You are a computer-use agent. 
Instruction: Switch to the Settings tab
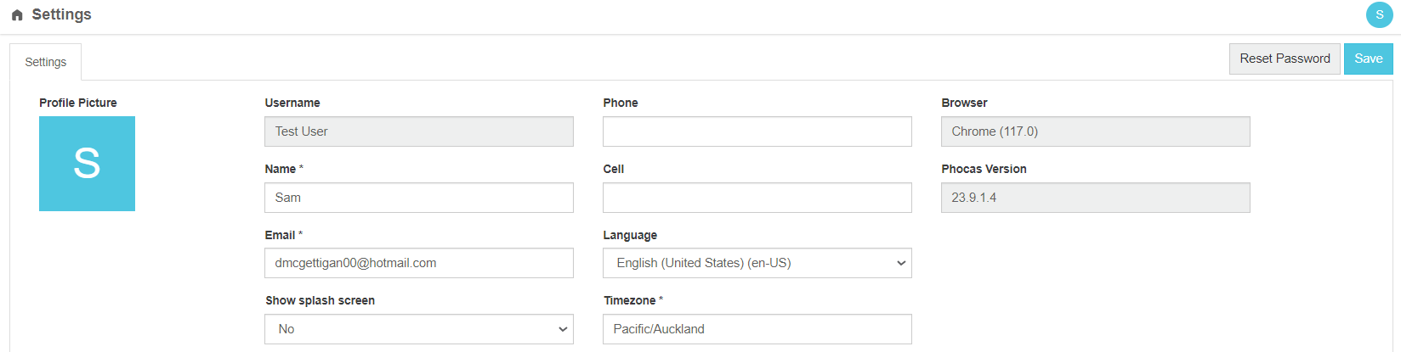[x=46, y=62]
